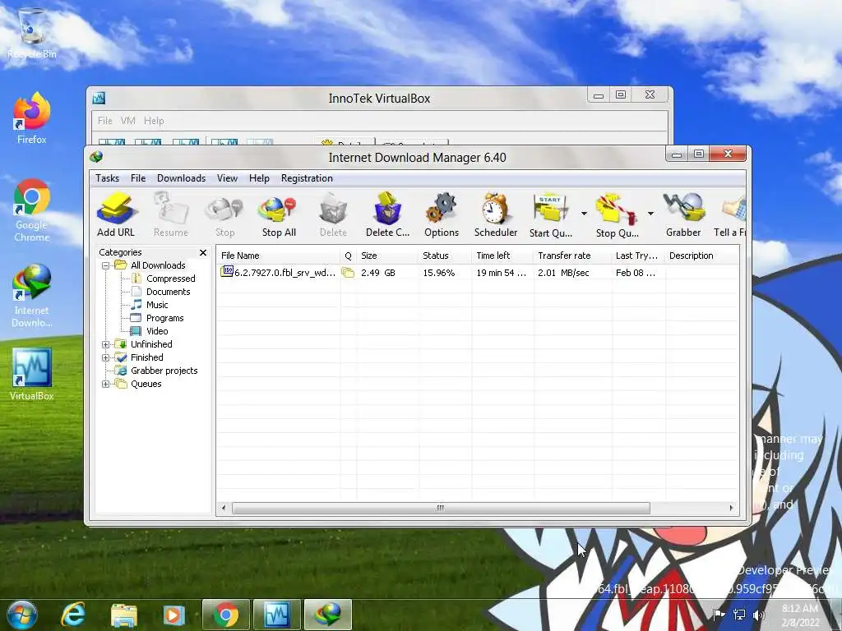Click the scrollbar left arrow

click(224, 508)
